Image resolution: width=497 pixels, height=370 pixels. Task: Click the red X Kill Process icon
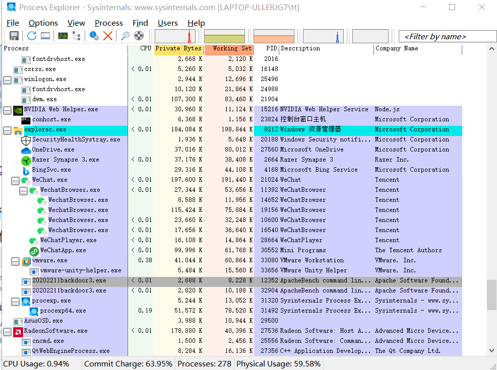(108, 36)
